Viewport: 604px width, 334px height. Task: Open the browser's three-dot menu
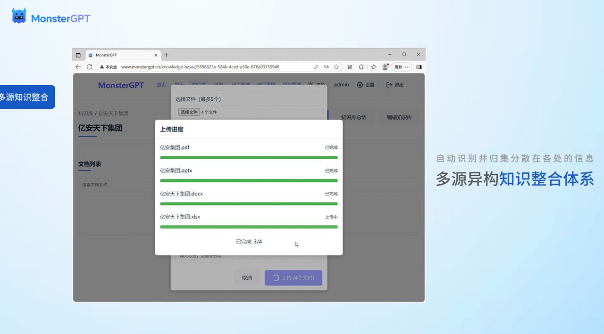click(407, 67)
